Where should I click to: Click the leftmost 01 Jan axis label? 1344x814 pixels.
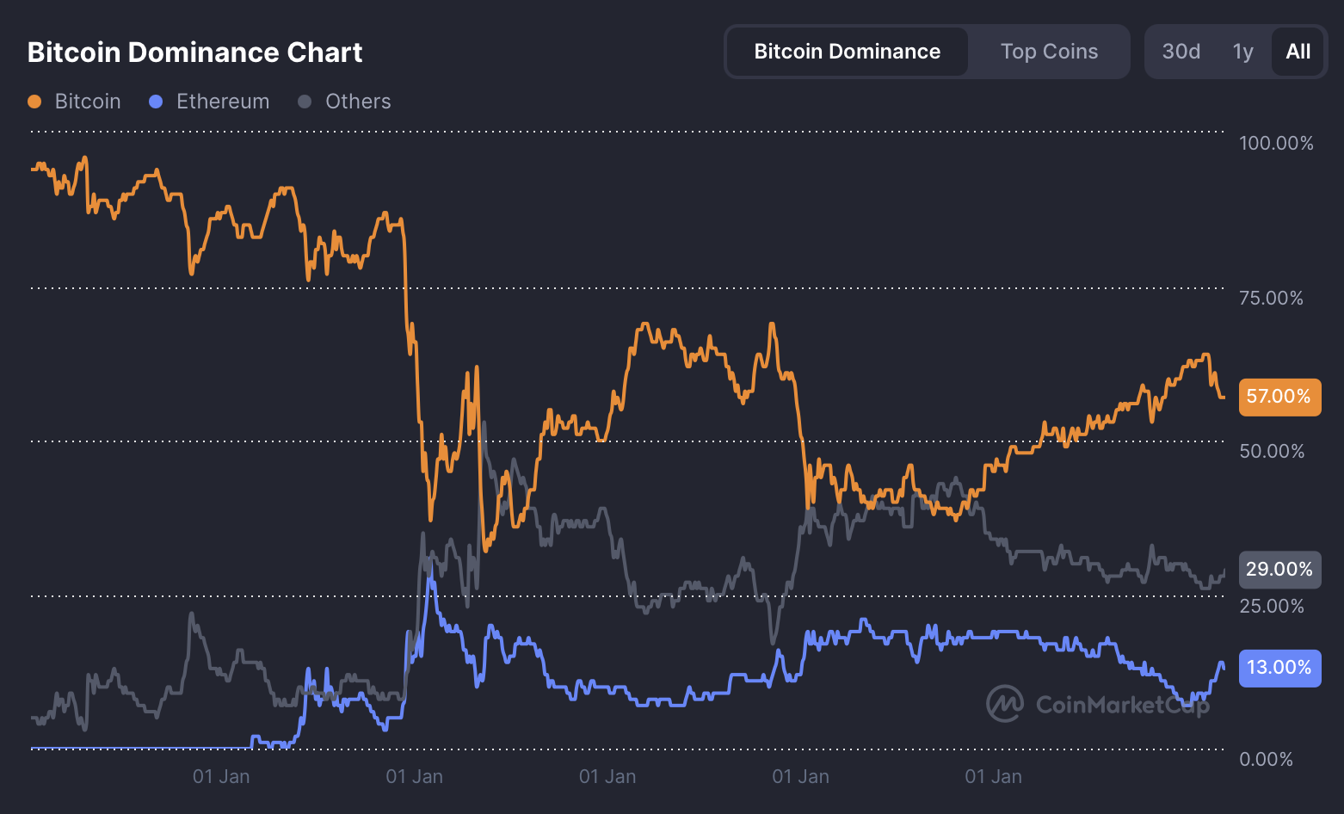click(x=221, y=775)
